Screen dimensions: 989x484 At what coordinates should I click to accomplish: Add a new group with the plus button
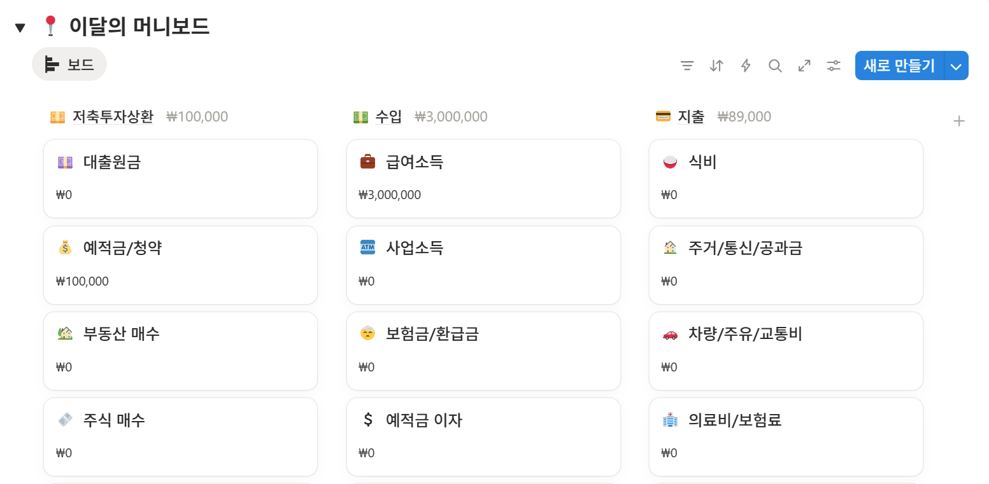click(958, 120)
